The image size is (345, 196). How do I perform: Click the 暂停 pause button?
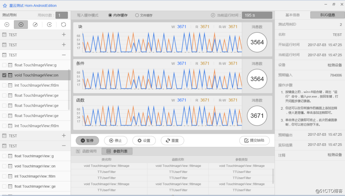pyautogui.click(x=87, y=140)
